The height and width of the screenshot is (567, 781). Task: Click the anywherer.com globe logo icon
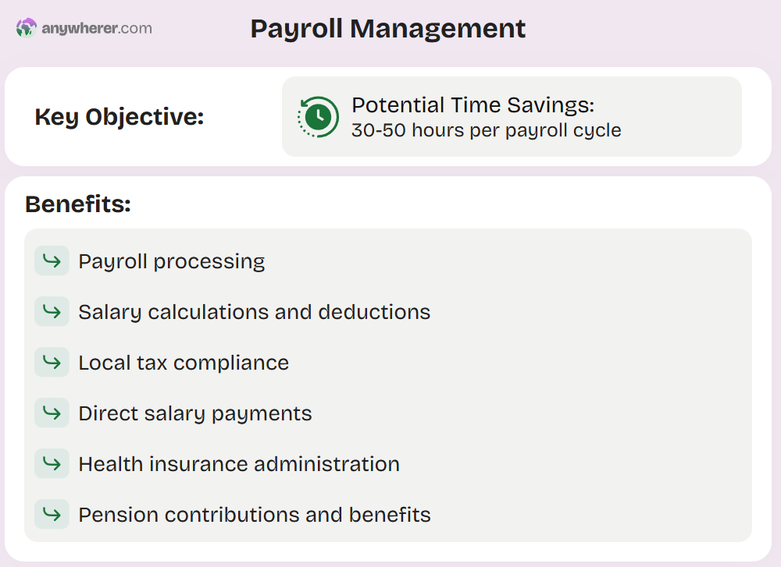pos(27,29)
